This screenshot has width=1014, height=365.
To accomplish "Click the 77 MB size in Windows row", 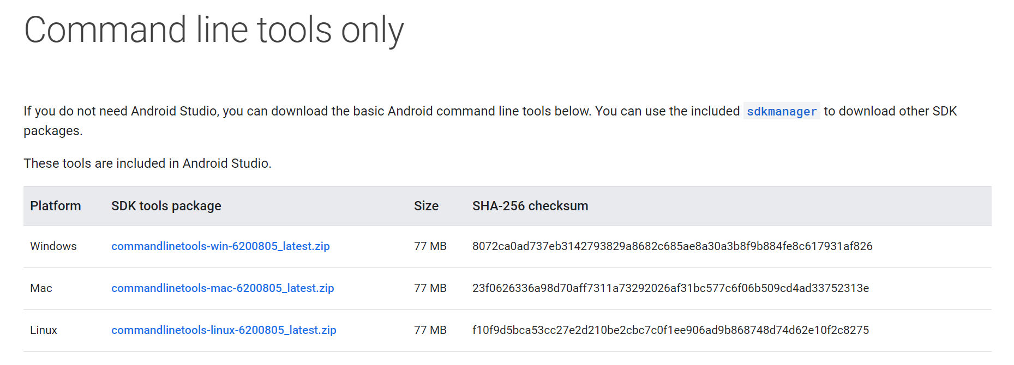I will (x=430, y=246).
